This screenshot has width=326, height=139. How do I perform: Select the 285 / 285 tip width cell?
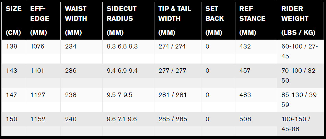(177, 124)
